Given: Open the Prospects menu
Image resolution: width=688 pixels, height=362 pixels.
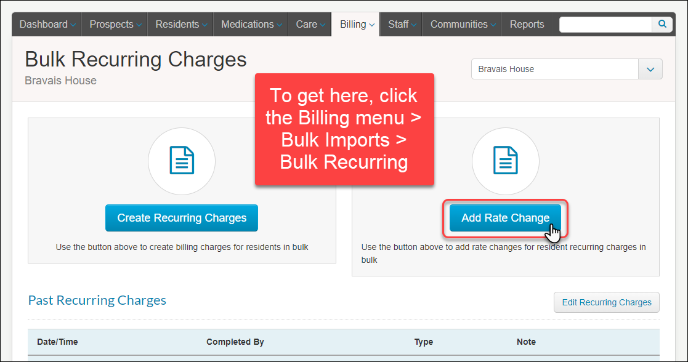Looking at the screenshot, I should tap(115, 25).
